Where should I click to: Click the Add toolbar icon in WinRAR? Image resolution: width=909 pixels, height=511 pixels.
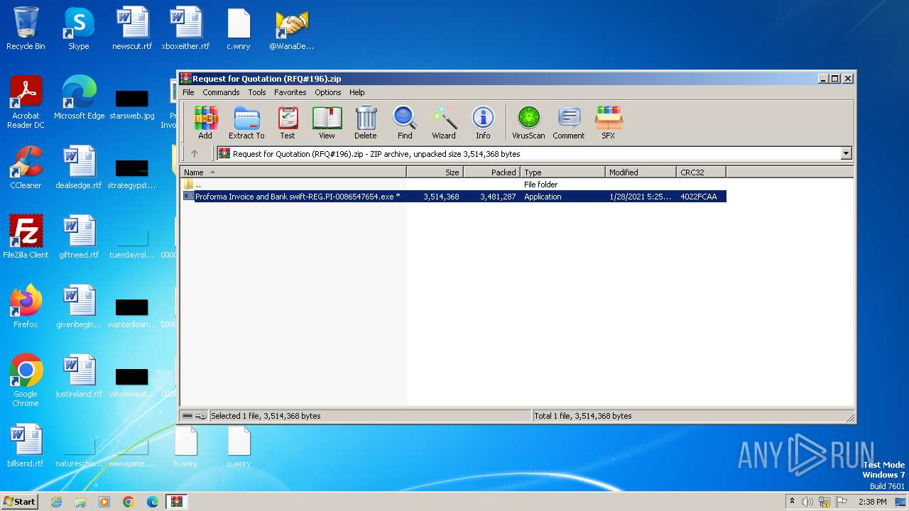[x=205, y=122]
